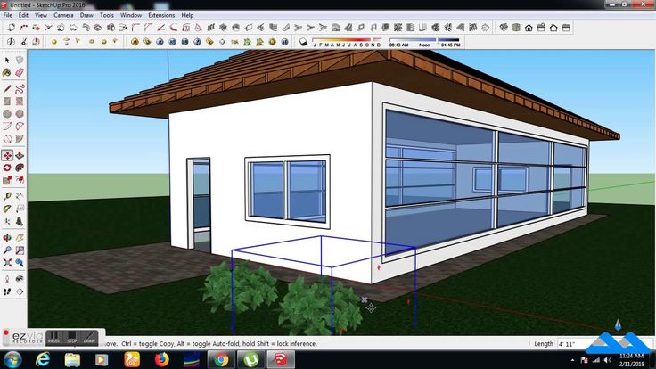Open the Windows Start menu
The width and height of the screenshot is (656, 369).
13,360
